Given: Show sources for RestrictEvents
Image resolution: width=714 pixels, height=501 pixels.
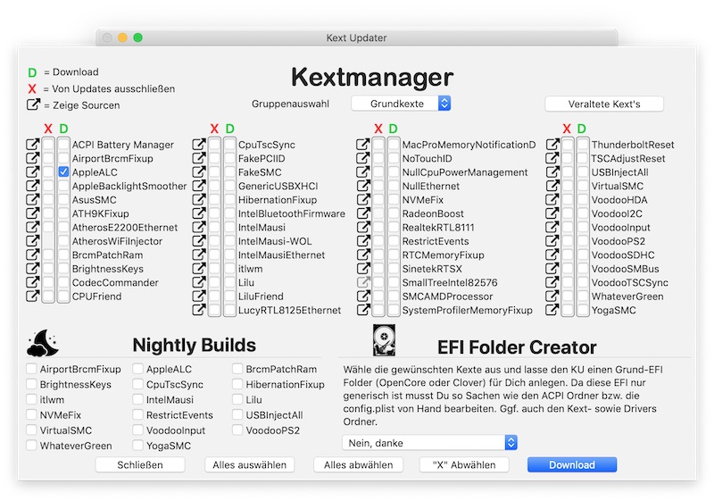Looking at the screenshot, I should tap(363, 241).
